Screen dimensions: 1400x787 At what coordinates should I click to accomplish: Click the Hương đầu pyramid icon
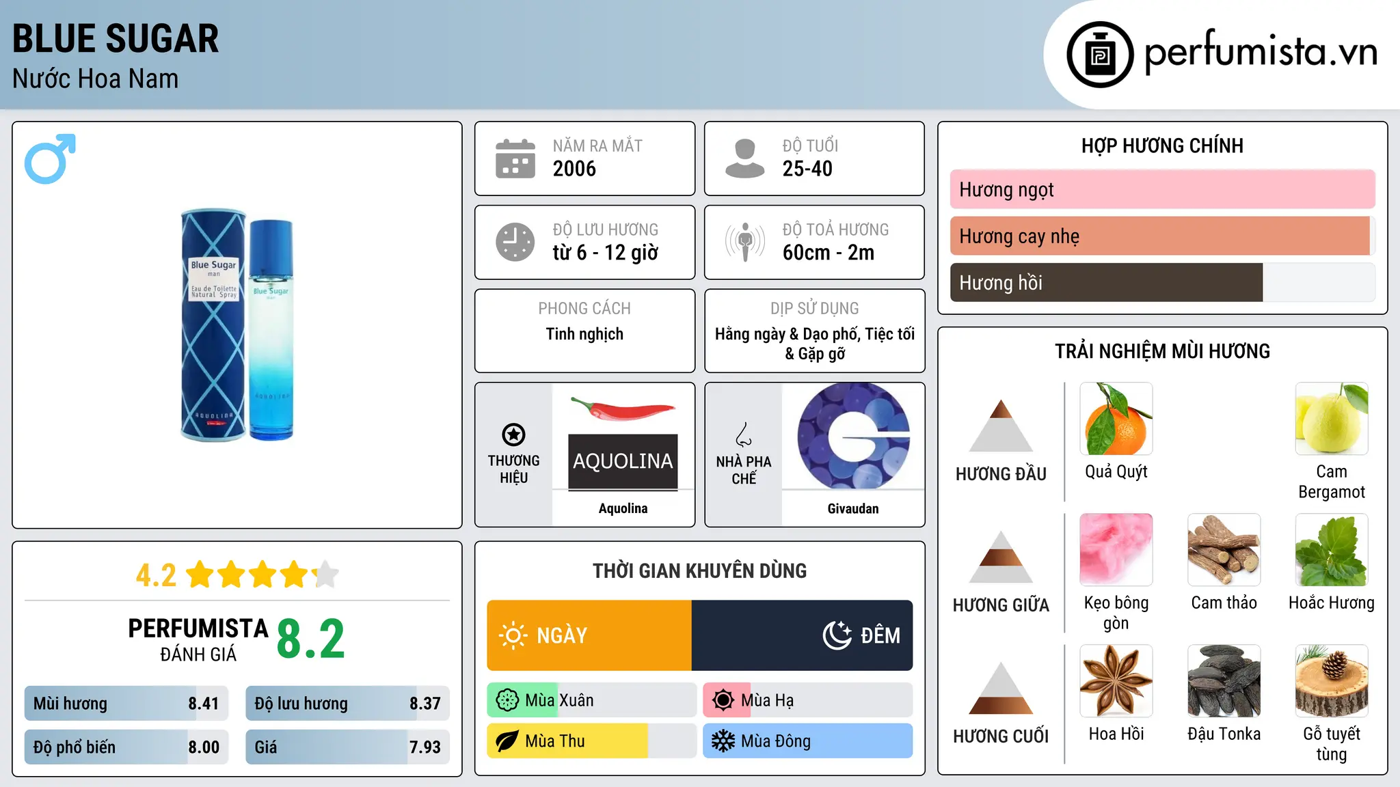tap(1001, 425)
